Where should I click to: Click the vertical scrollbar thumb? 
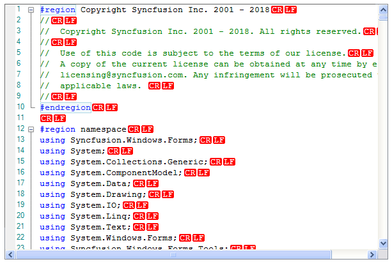coord(383,18)
